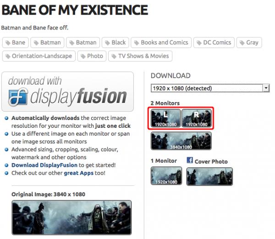Click the Photo tag
Viewport: 275px width, 239px height.
92,56
